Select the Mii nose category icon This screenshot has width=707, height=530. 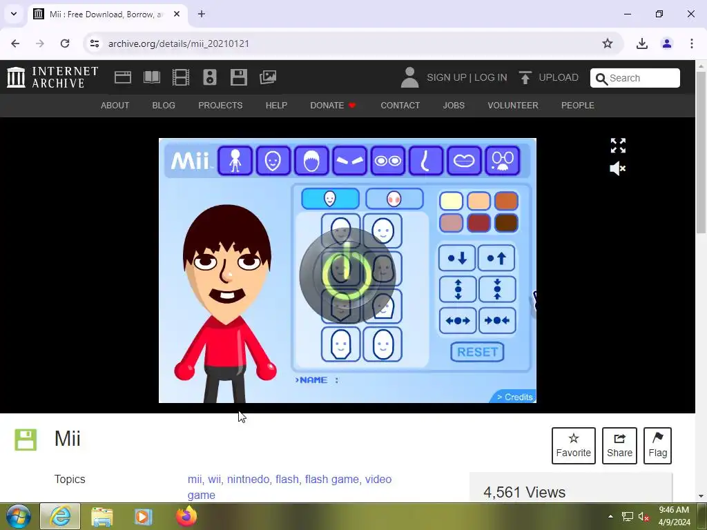click(426, 160)
